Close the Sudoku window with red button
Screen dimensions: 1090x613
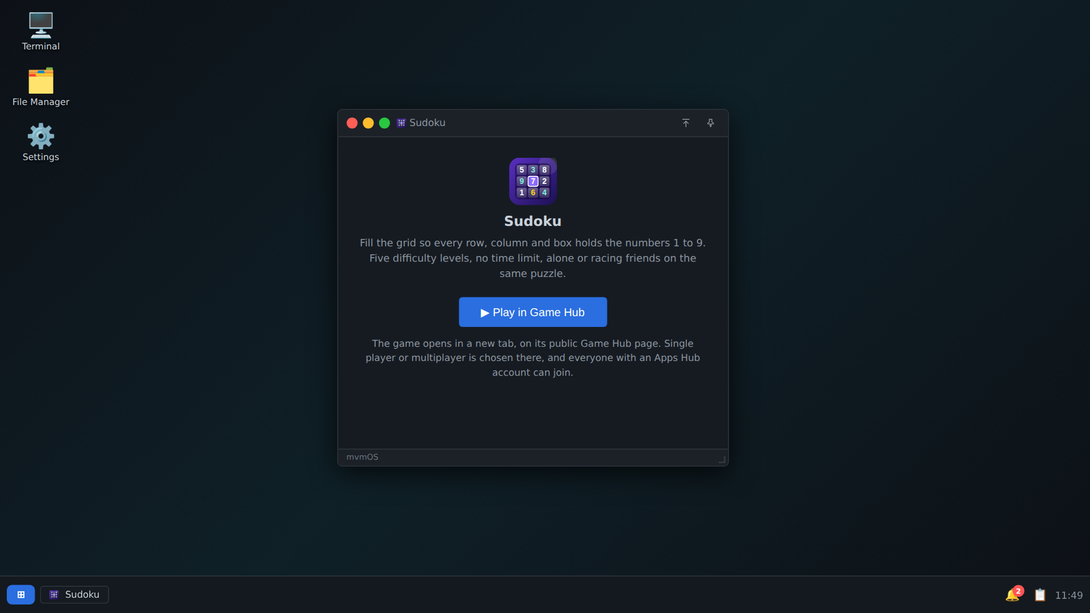[352, 123]
